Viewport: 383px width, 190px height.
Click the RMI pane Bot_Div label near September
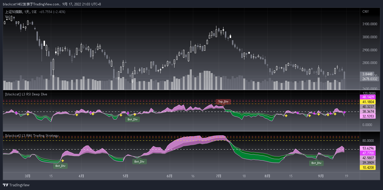[x=316, y=163]
